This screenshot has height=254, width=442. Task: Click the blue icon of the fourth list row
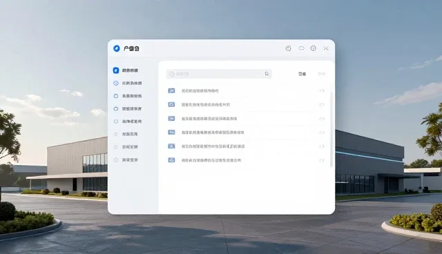pyautogui.click(x=171, y=133)
